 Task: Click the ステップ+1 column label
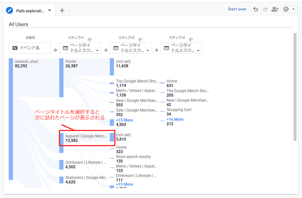point(75,38)
